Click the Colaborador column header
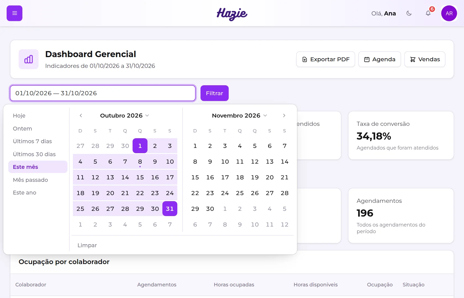Viewport: 464px width, 298px height. tap(31, 284)
